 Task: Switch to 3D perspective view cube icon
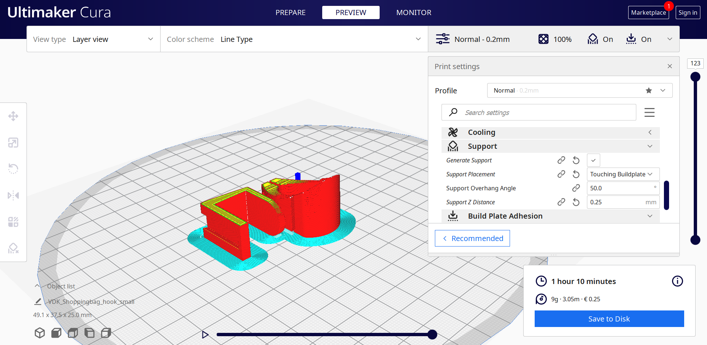[x=40, y=333]
